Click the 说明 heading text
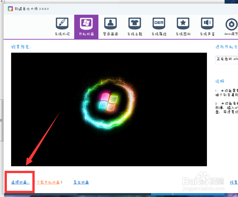This screenshot has width=238, height=197. click(220, 81)
